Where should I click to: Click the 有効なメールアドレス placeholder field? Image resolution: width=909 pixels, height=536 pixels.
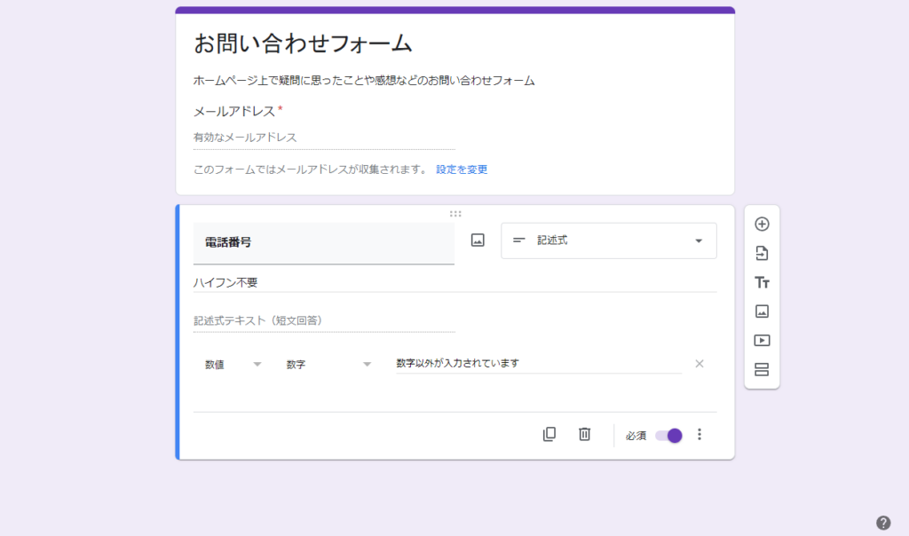(324, 138)
